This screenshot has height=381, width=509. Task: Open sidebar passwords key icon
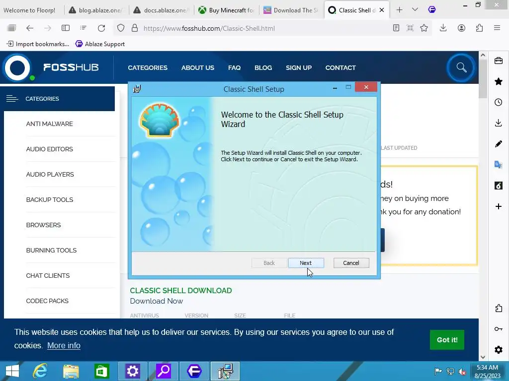(x=499, y=329)
